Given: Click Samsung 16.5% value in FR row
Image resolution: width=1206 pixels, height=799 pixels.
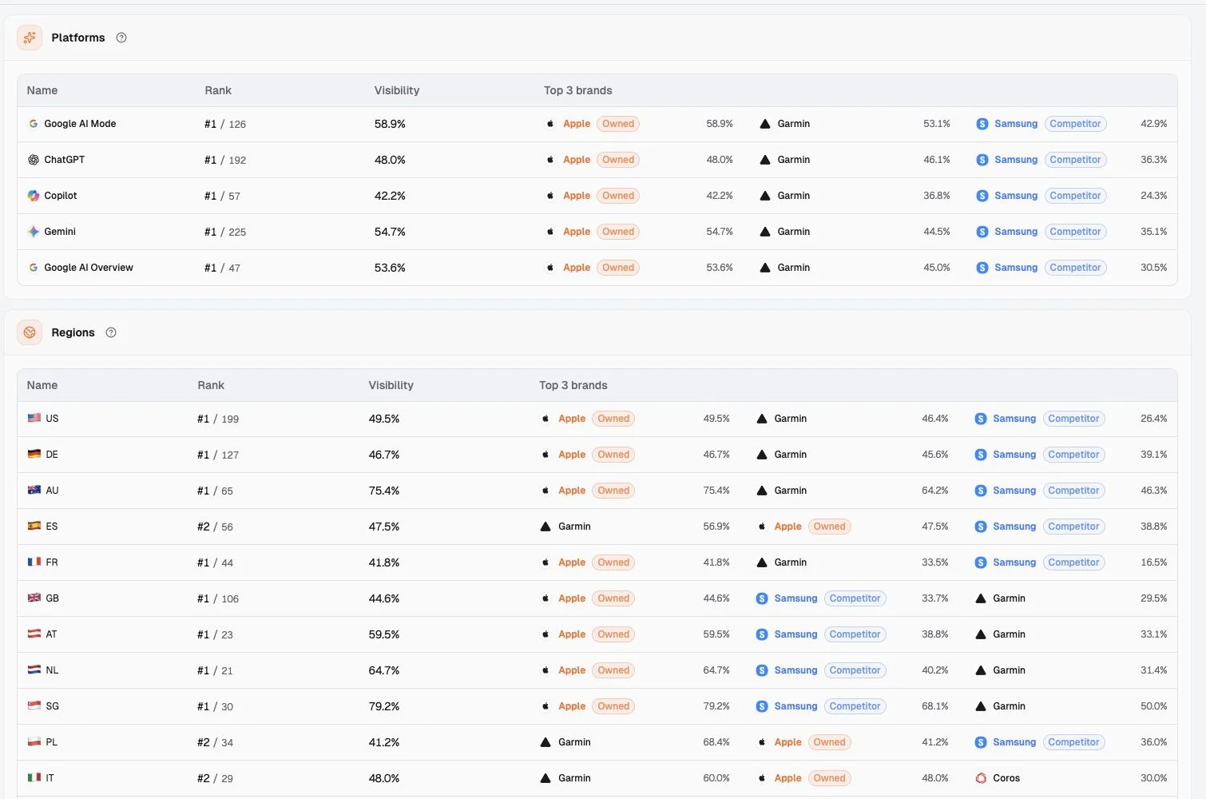Looking at the screenshot, I should (1154, 562).
